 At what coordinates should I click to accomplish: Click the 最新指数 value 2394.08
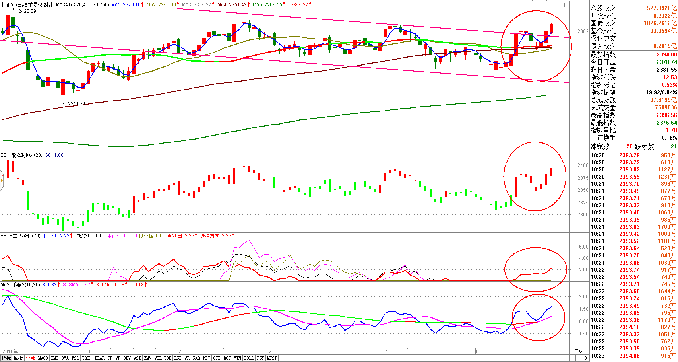pyautogui.click(x=666, y=54)
